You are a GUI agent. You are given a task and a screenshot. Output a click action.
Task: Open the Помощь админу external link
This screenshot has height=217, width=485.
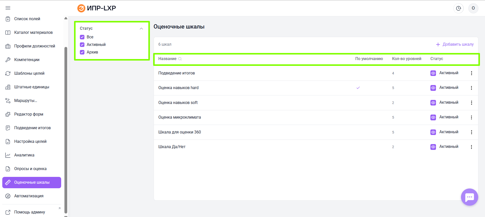pos(30,212)
